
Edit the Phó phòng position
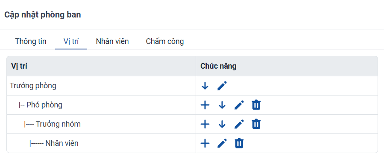[x=239, y=105]
